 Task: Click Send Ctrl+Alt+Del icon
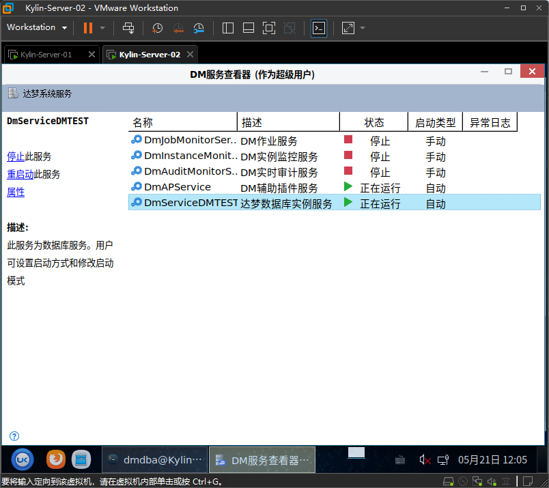(128, 28)
